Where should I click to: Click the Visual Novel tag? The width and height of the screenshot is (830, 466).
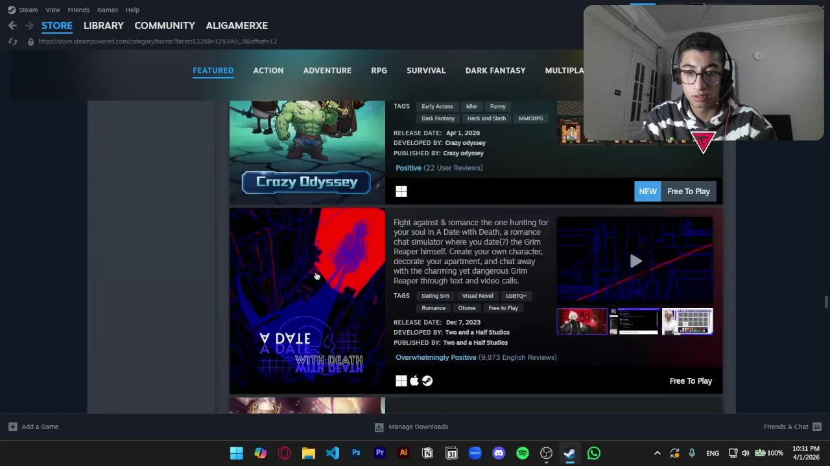pyautogui.click(x=477, y=296)
